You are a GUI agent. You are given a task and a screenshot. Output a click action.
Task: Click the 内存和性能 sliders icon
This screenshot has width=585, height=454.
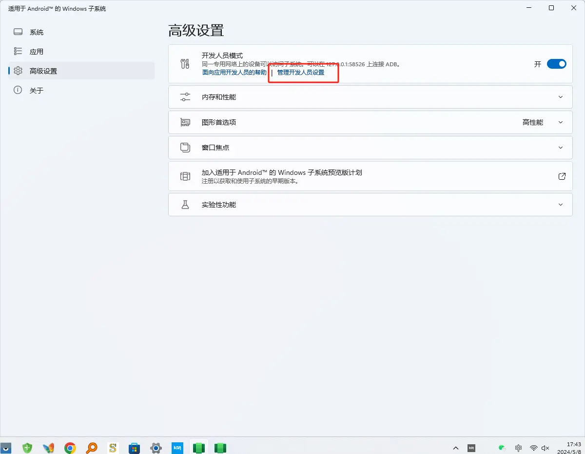pyautogui.click(x=185, y=97)
